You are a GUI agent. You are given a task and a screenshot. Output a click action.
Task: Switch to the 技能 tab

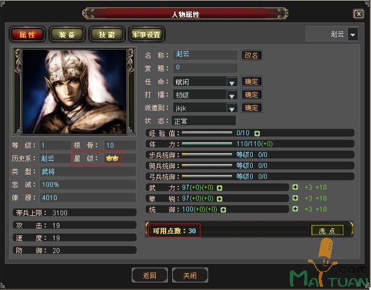point(107,34)
